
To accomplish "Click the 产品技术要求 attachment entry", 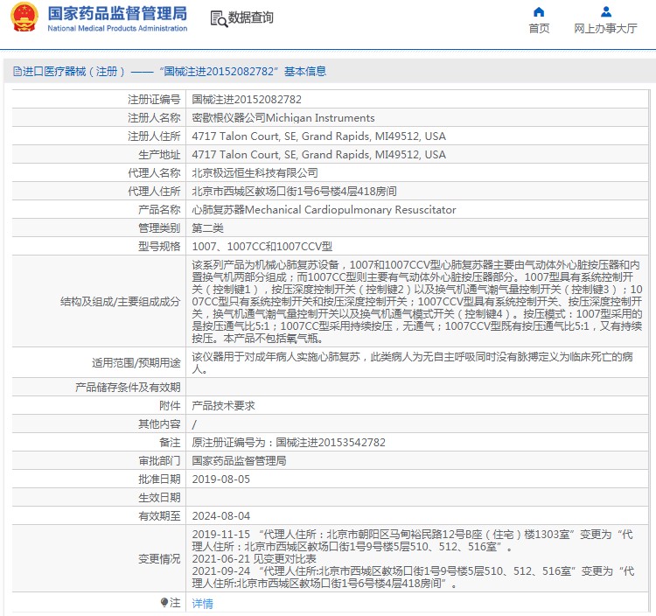I will point(223,406).
